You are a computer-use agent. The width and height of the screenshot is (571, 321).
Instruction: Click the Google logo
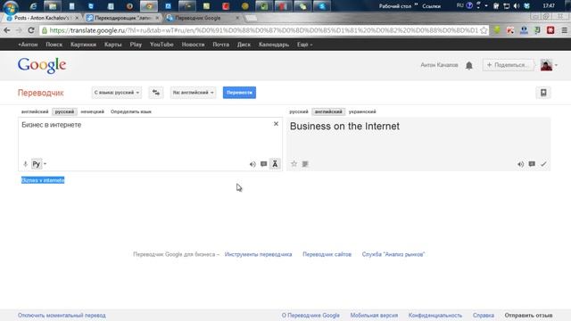click(x=42, y=65)
